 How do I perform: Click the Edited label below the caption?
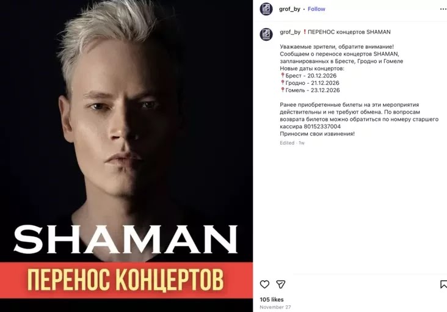click(287, 143)
